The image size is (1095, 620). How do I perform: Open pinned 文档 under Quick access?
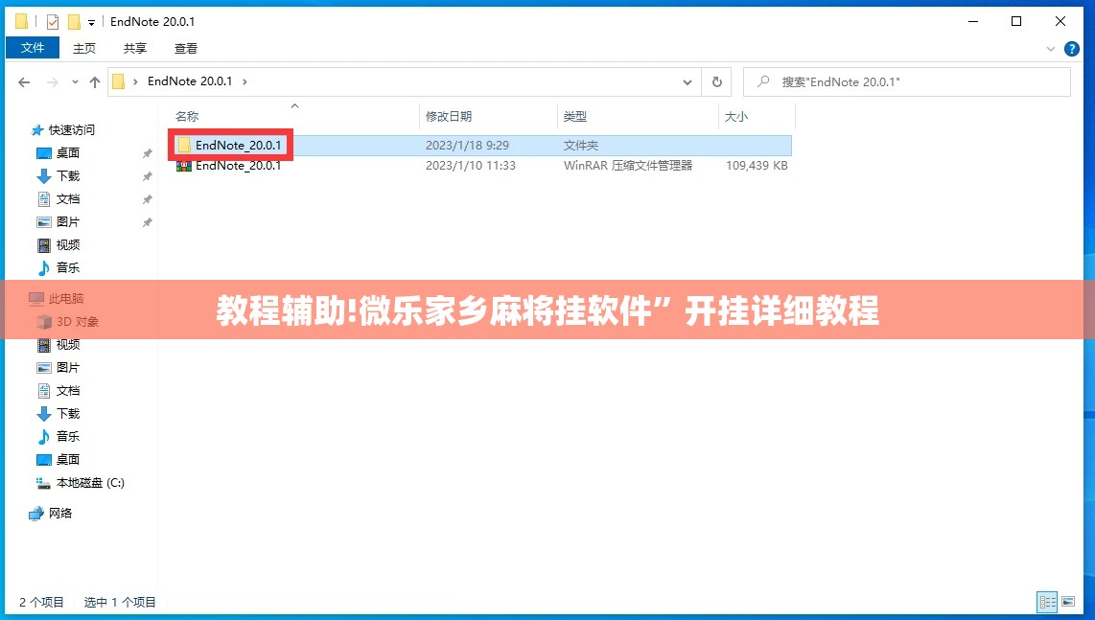click(68, 199)
